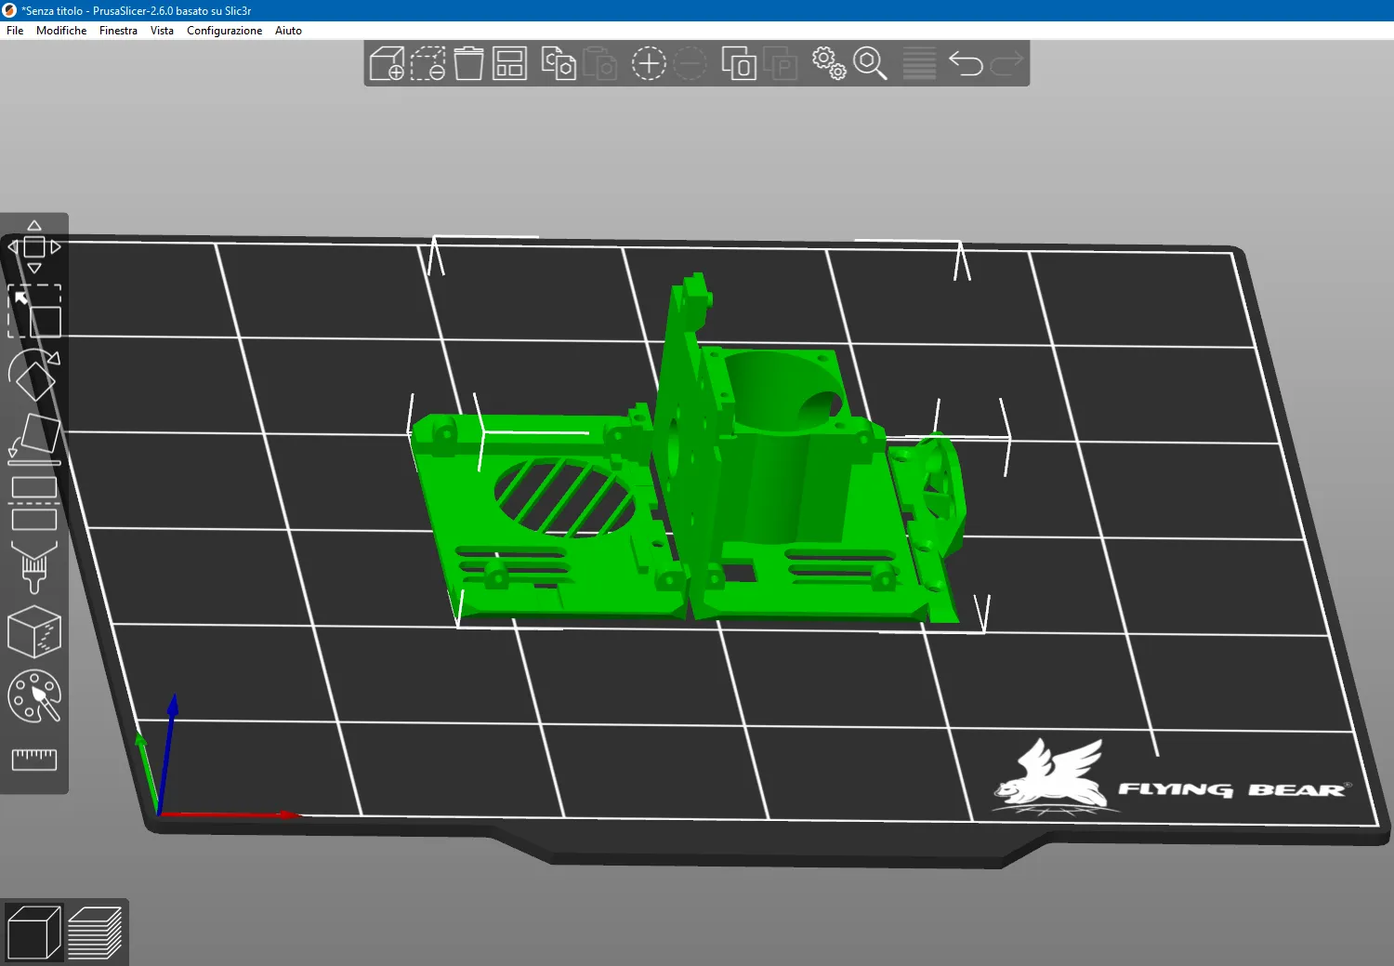Click the Delete selected object icon
1394x966 pixels.
[427, 64]
